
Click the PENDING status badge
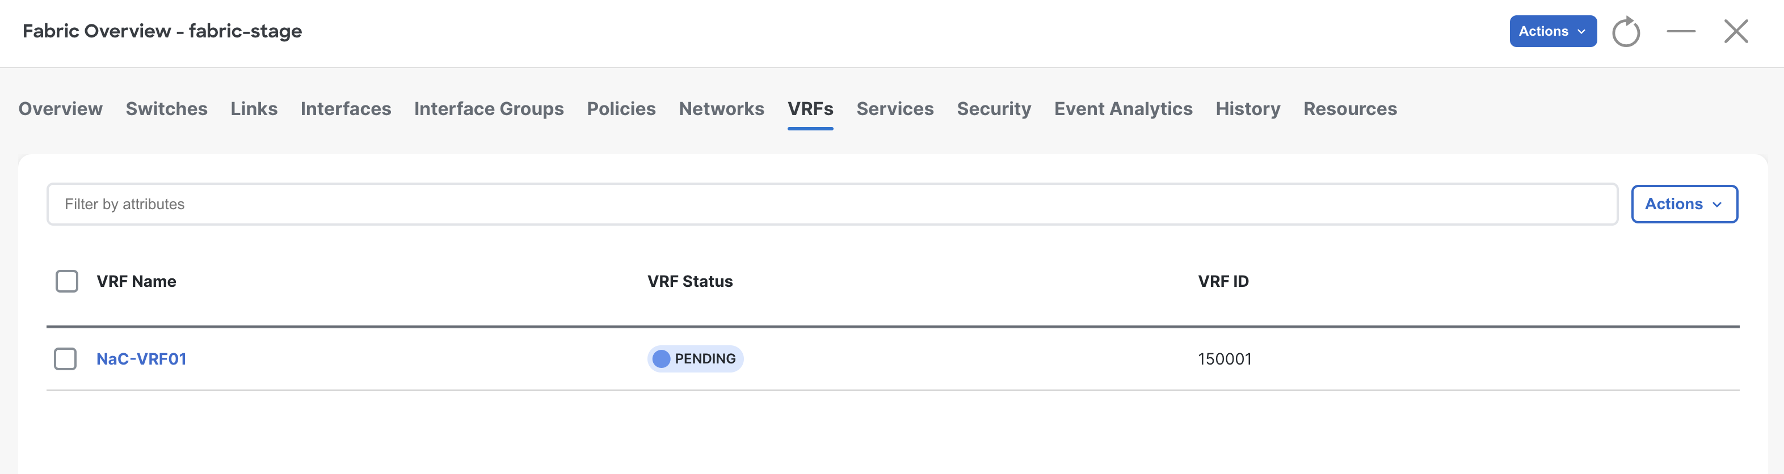tap(695, 358)
